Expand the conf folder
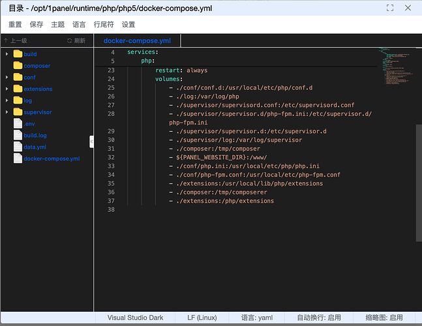The width and height of the screenshot is (422, 326). click(7, 77)
